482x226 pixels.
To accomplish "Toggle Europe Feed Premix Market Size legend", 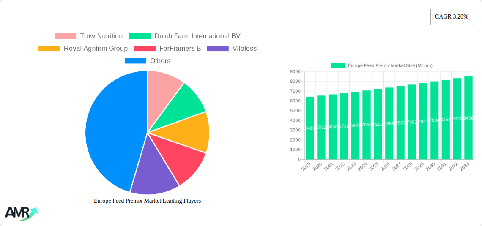I will [x=381, y=65].
